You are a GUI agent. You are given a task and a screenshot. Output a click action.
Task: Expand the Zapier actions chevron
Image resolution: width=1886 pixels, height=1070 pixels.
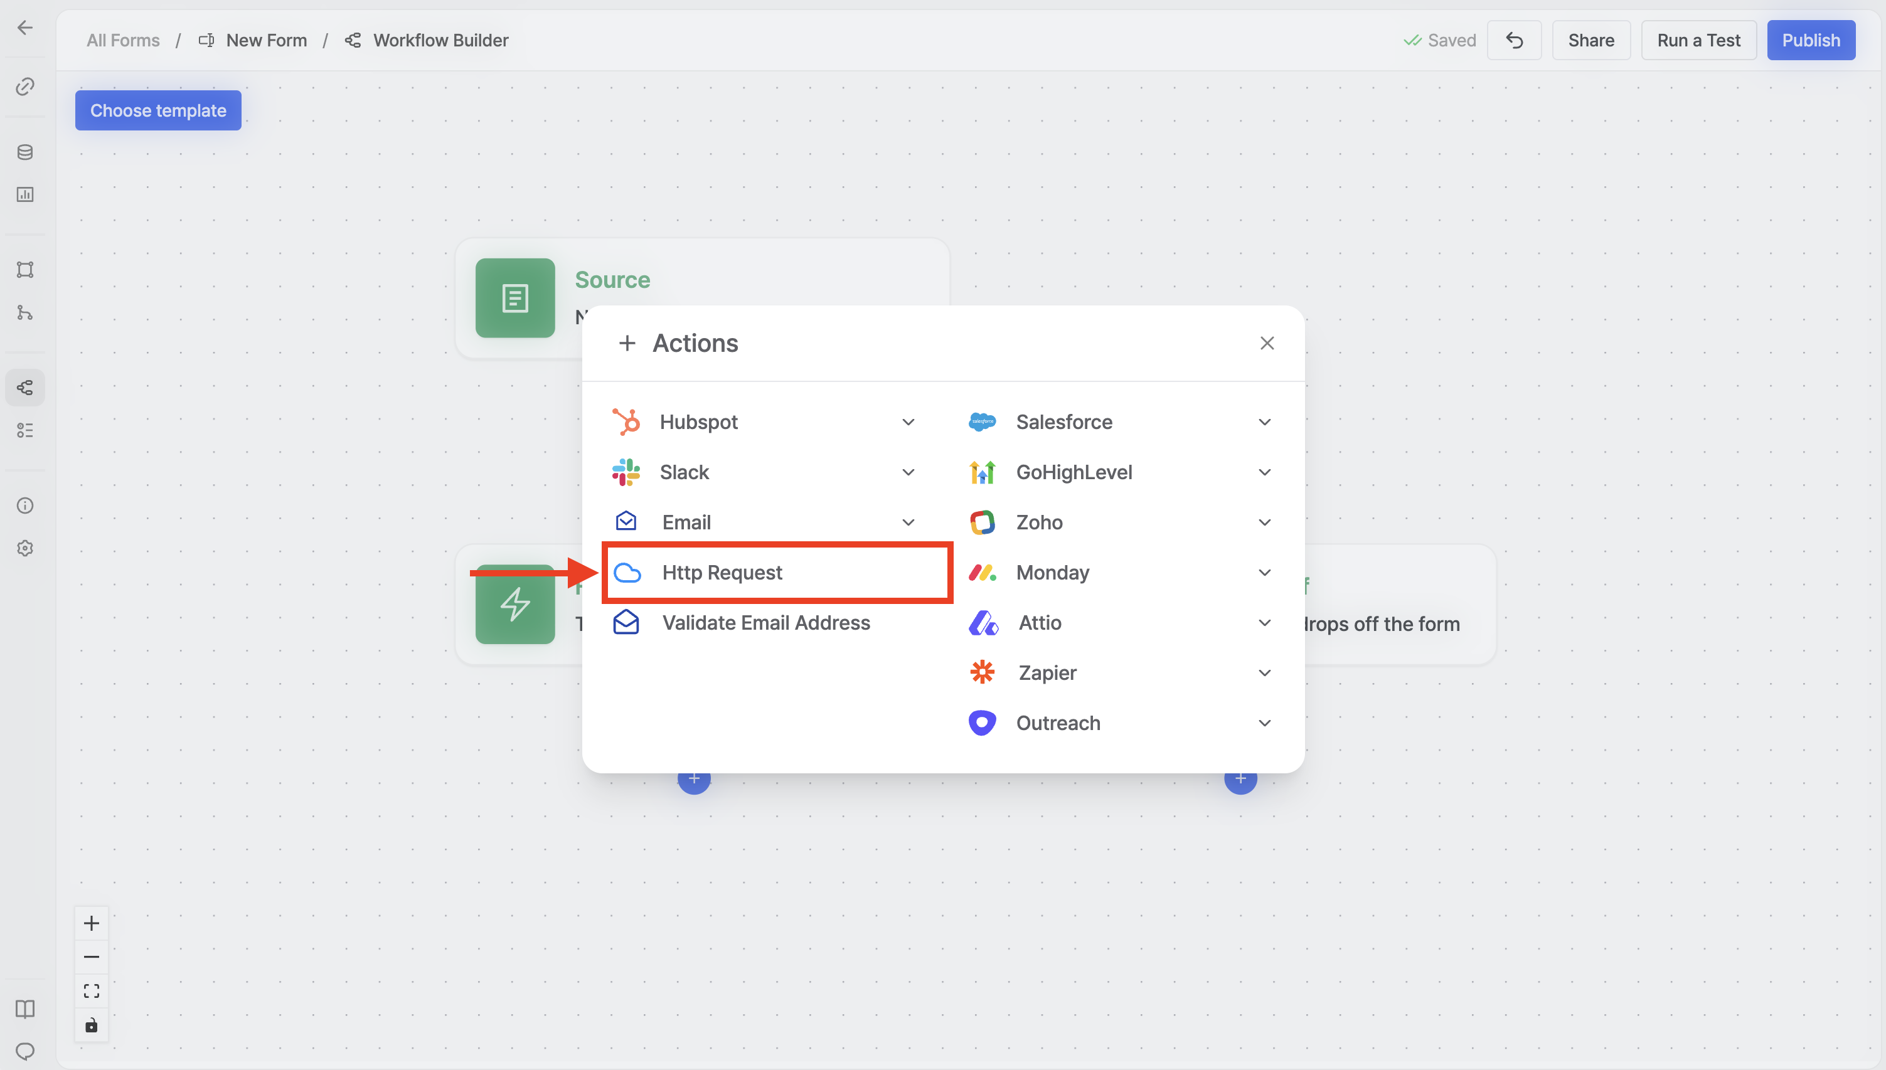[1265, 672]
